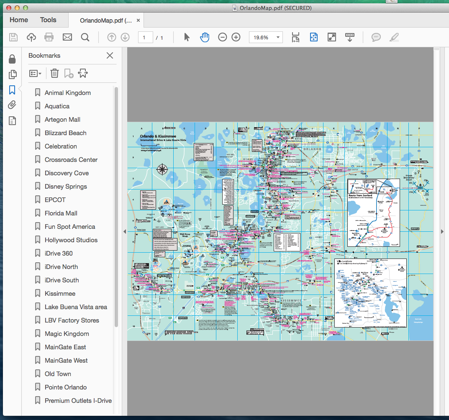Click the Save file icon
The image size is (449, 420).
pyautogui.click(x=13, y=37)
